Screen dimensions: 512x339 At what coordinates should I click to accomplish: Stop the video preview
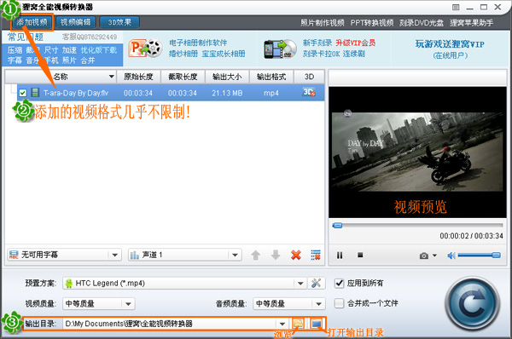[x=360, y=255]
